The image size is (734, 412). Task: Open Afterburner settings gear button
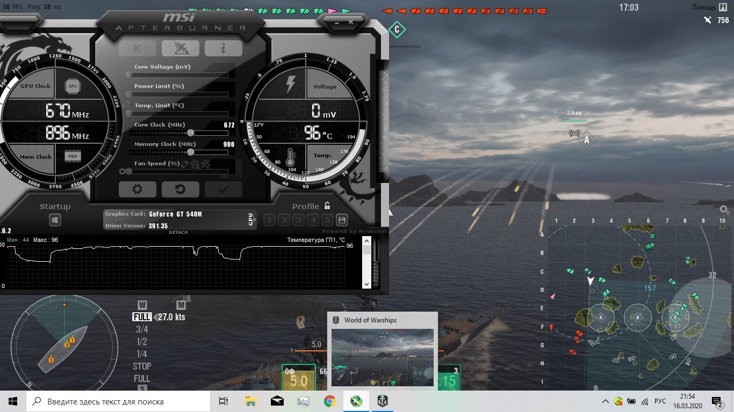(137, 189)
